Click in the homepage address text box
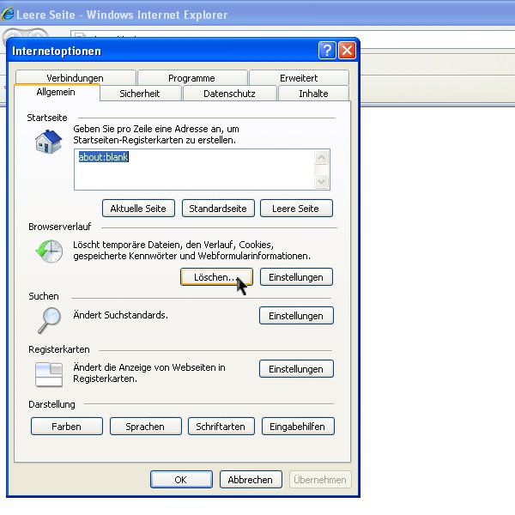 coord(202,169)
